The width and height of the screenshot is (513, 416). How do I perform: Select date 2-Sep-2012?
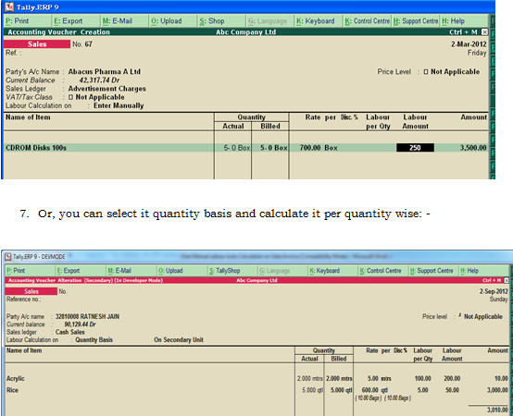point(494,291)
